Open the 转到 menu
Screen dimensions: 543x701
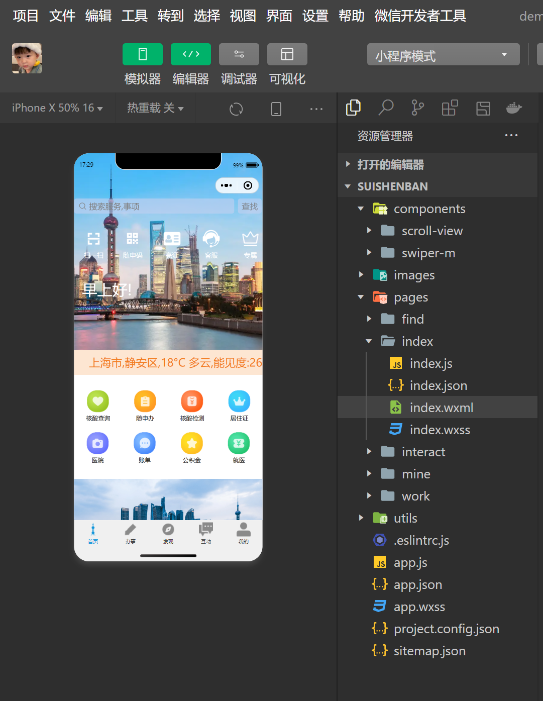tap(171, 16)
